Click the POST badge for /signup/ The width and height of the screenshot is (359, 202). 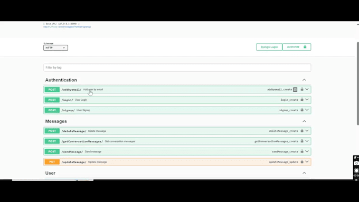tap(52, 110)
